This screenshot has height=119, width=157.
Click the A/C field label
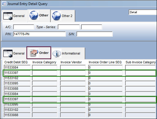pos(8,27)
